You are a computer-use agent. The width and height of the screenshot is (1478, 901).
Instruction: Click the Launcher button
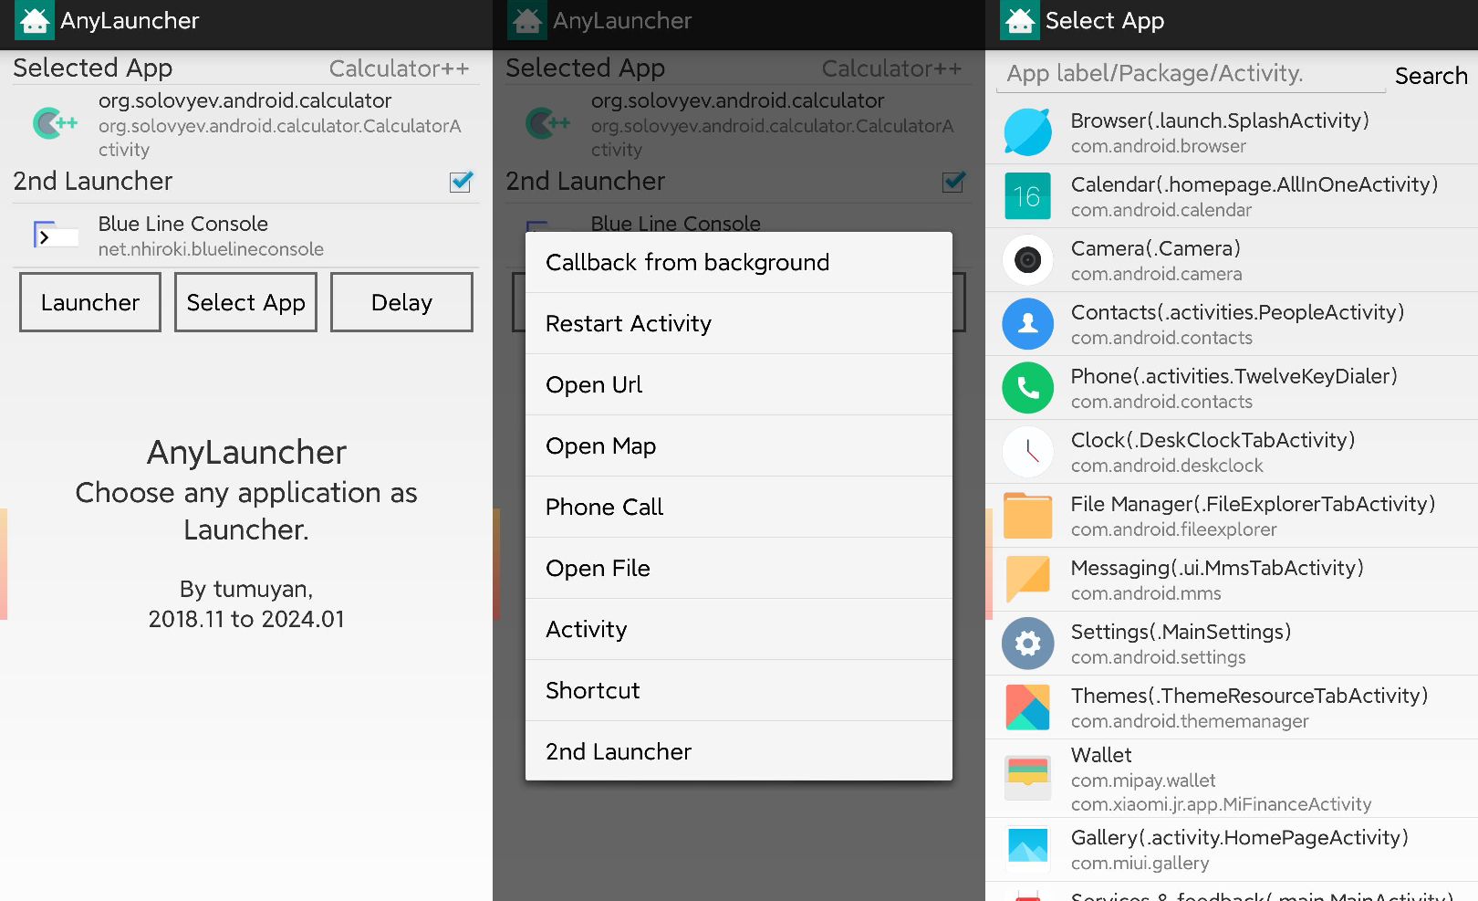point(90,302)
